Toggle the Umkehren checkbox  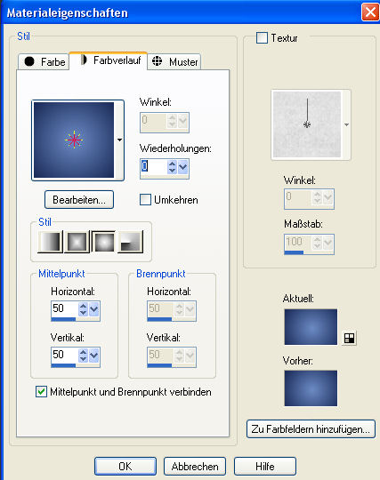[145, 200]
